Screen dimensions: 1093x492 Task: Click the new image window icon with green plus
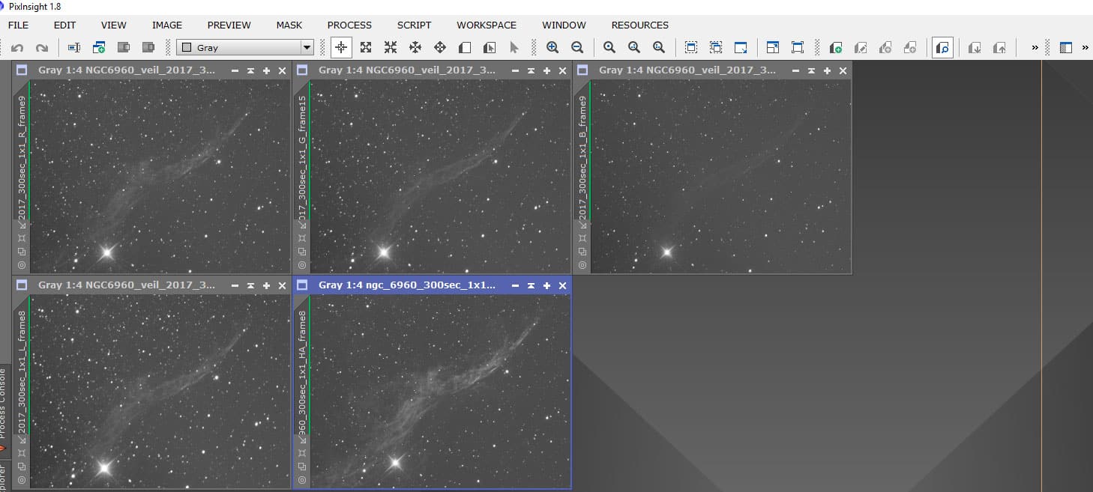tap(99, 47)
